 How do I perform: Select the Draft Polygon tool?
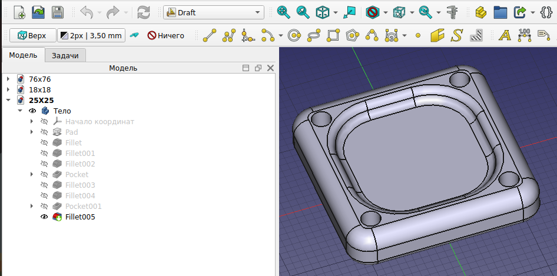[352, 35]
